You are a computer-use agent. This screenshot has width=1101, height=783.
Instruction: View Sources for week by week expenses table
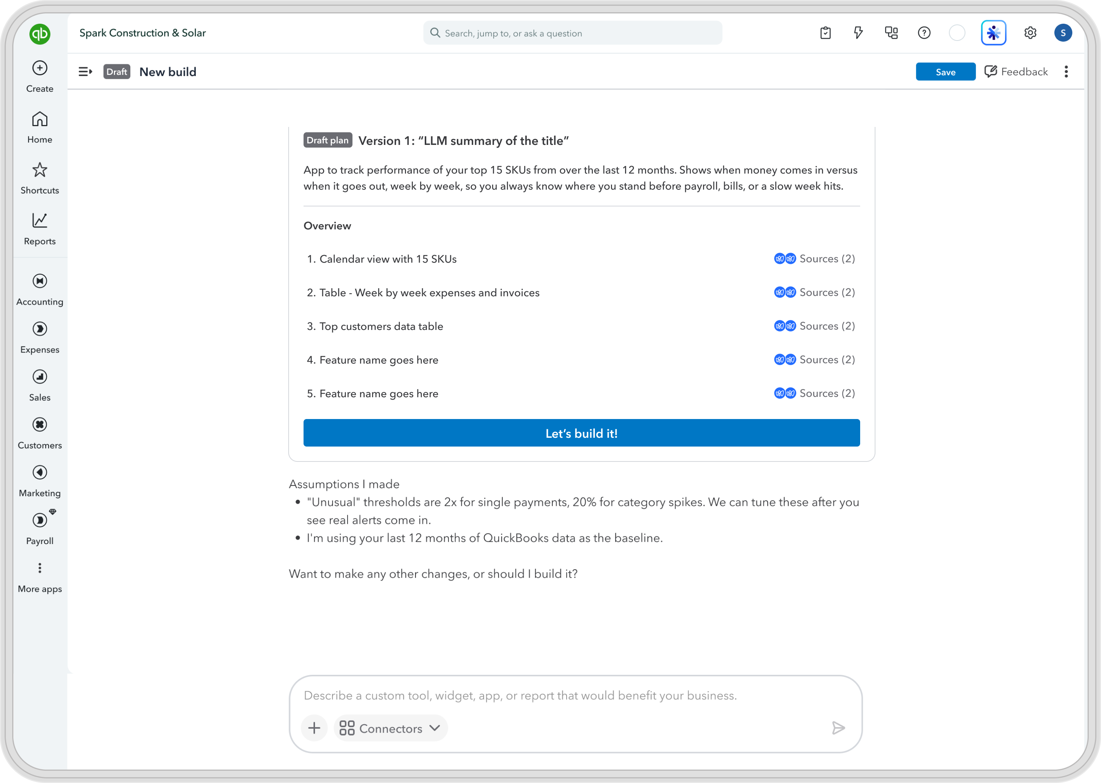coord(814,292)
